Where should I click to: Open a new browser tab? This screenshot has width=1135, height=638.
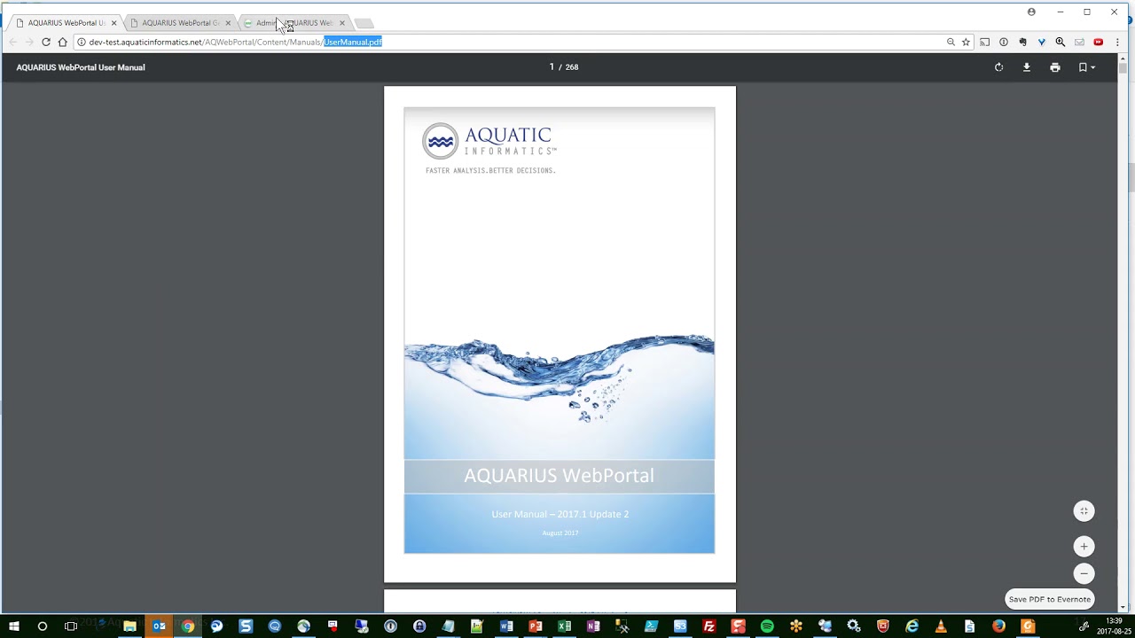click(x=364, y=23)
